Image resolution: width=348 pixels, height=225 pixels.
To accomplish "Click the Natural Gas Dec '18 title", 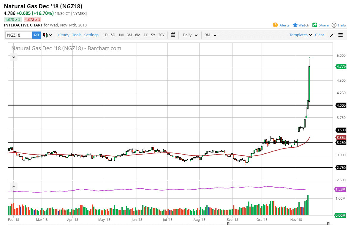I will pos(43,6).
